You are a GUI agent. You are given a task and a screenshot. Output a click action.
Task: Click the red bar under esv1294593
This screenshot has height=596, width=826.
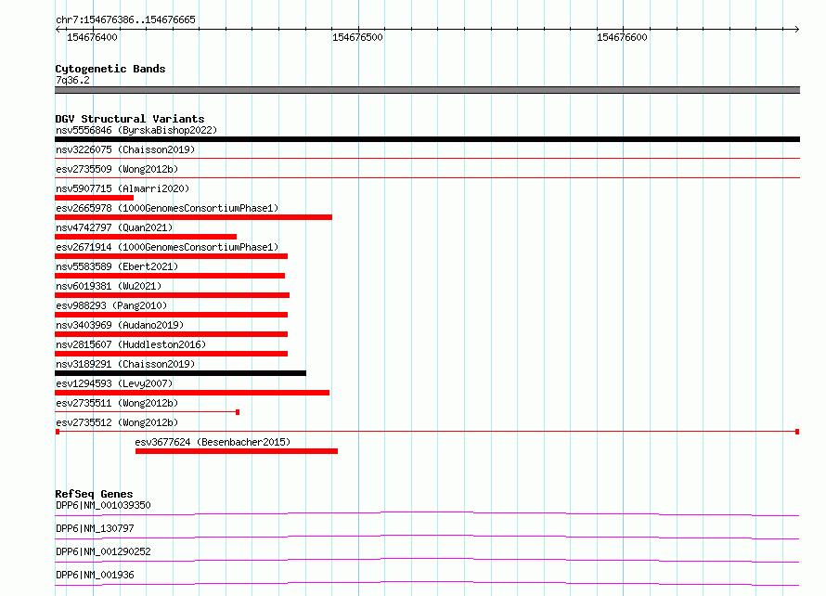tap(192, 393)
